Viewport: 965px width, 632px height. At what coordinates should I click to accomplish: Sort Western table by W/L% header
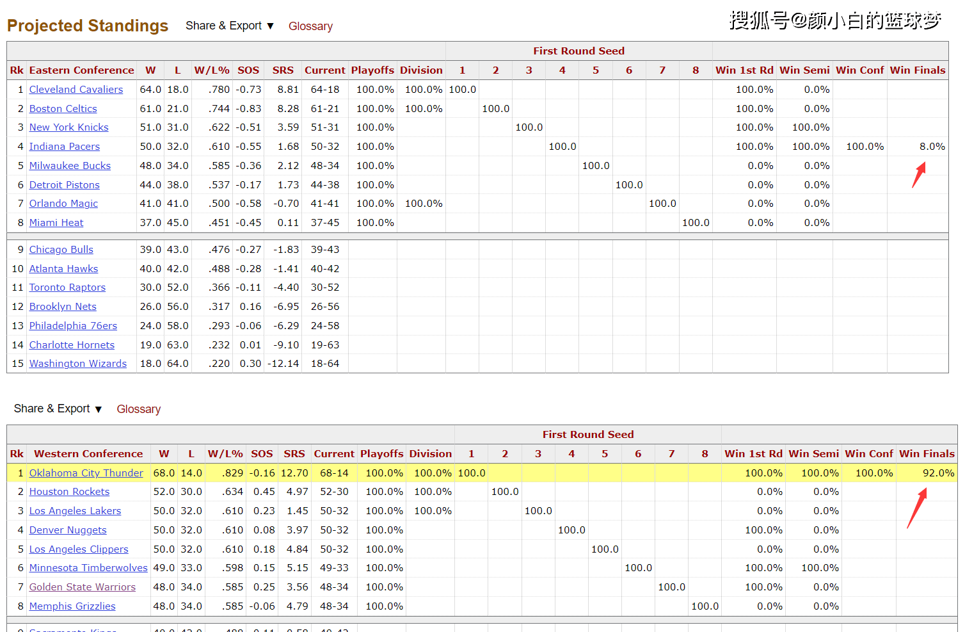click(x=225, y=454)
